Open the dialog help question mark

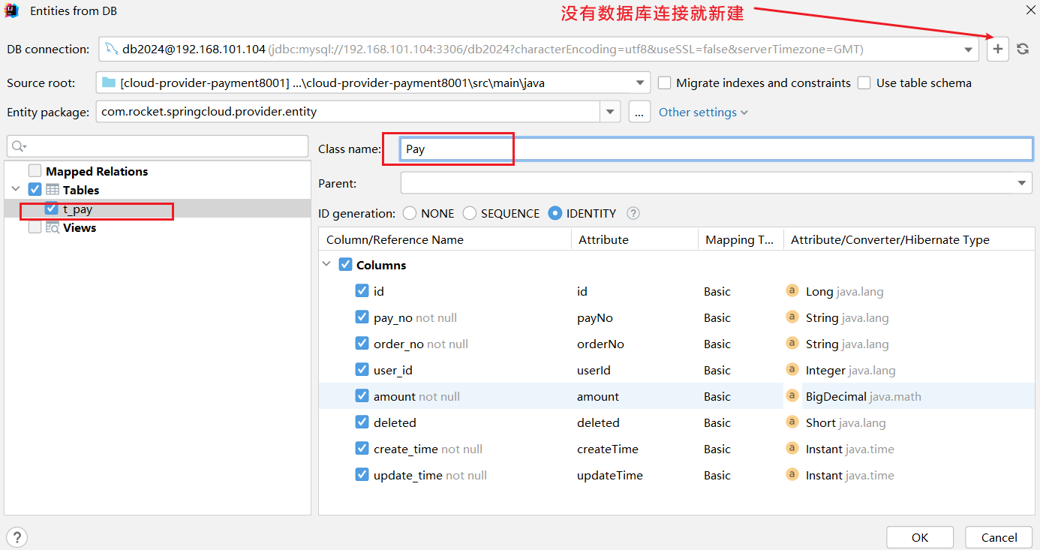coord(17,536)
